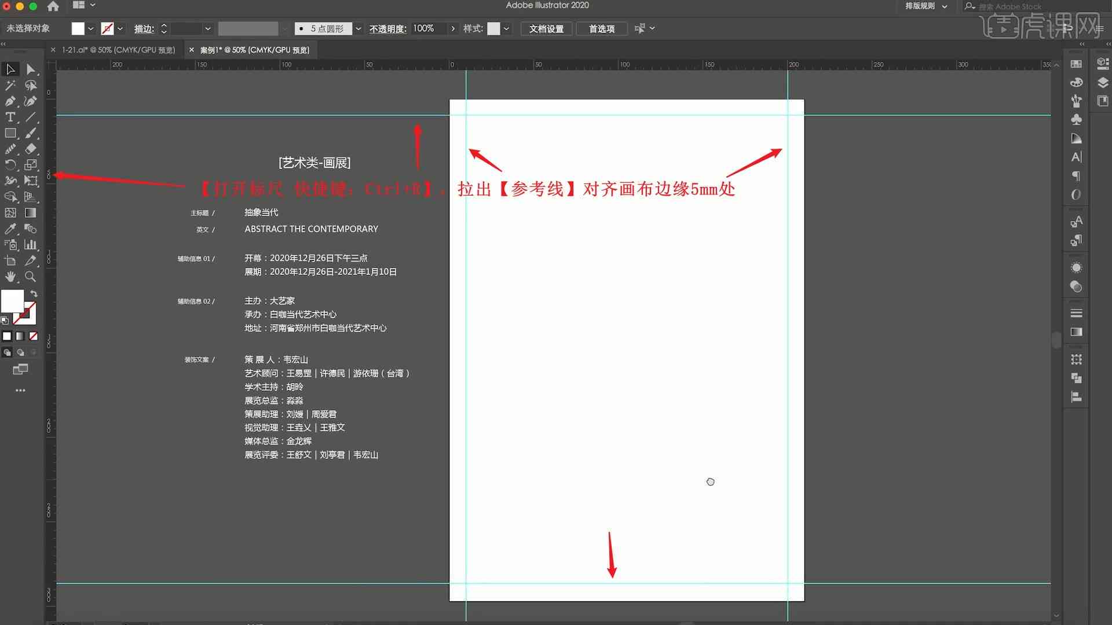
Task: Set gradient mode button below fill
Action: 20,336
